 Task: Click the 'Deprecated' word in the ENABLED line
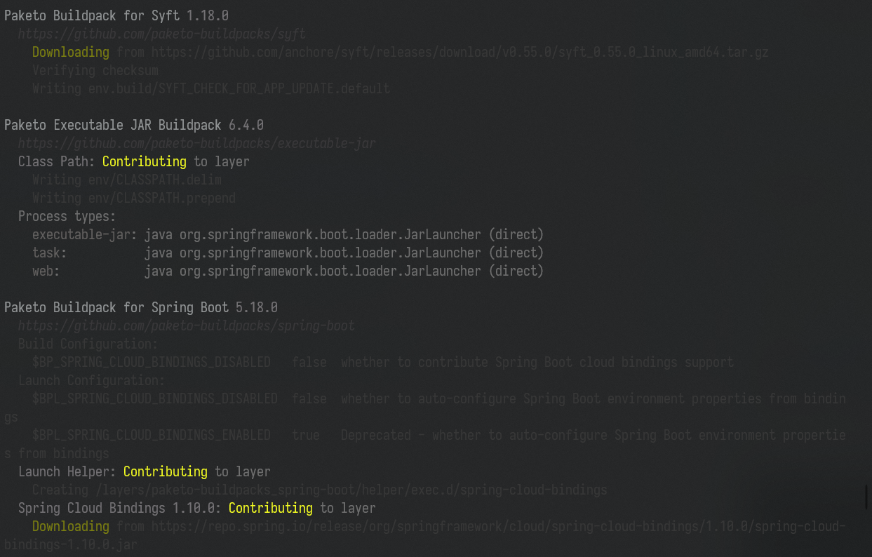376,435
